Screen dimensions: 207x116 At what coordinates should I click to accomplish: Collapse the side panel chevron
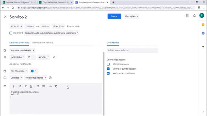tap(203, 112)
